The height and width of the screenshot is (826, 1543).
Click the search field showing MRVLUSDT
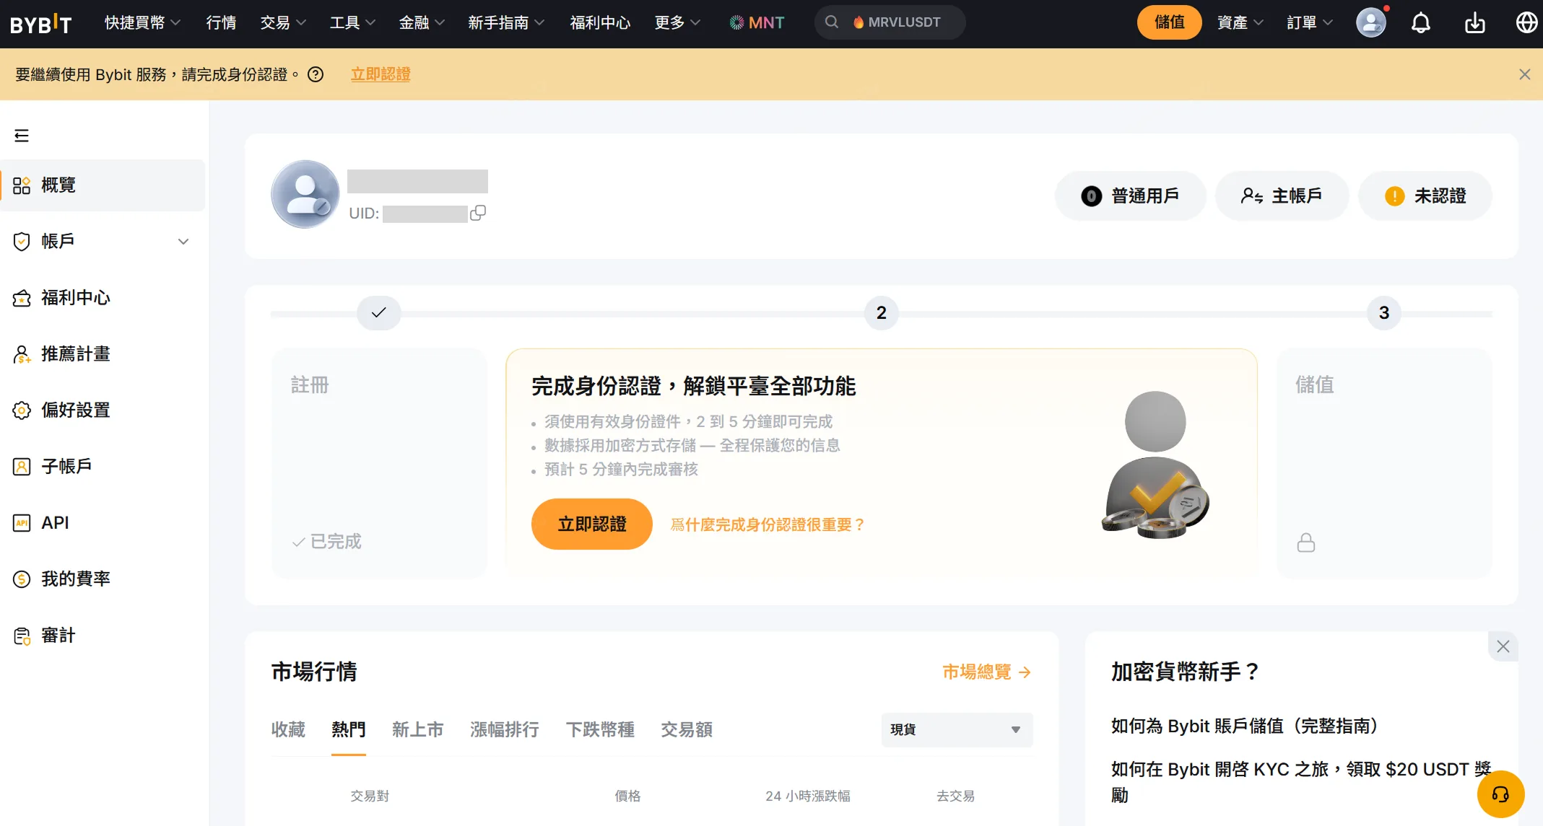pos(890,22)
